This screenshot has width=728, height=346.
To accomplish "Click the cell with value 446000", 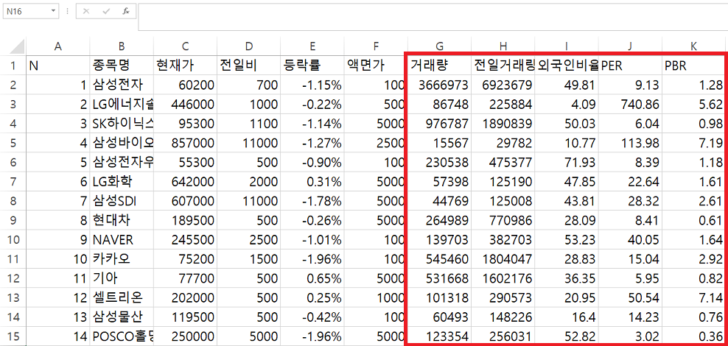I will (185, 105).
